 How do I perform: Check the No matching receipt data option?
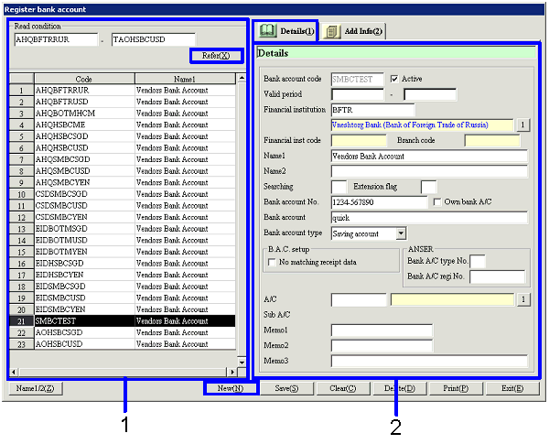tap(272, 263)
